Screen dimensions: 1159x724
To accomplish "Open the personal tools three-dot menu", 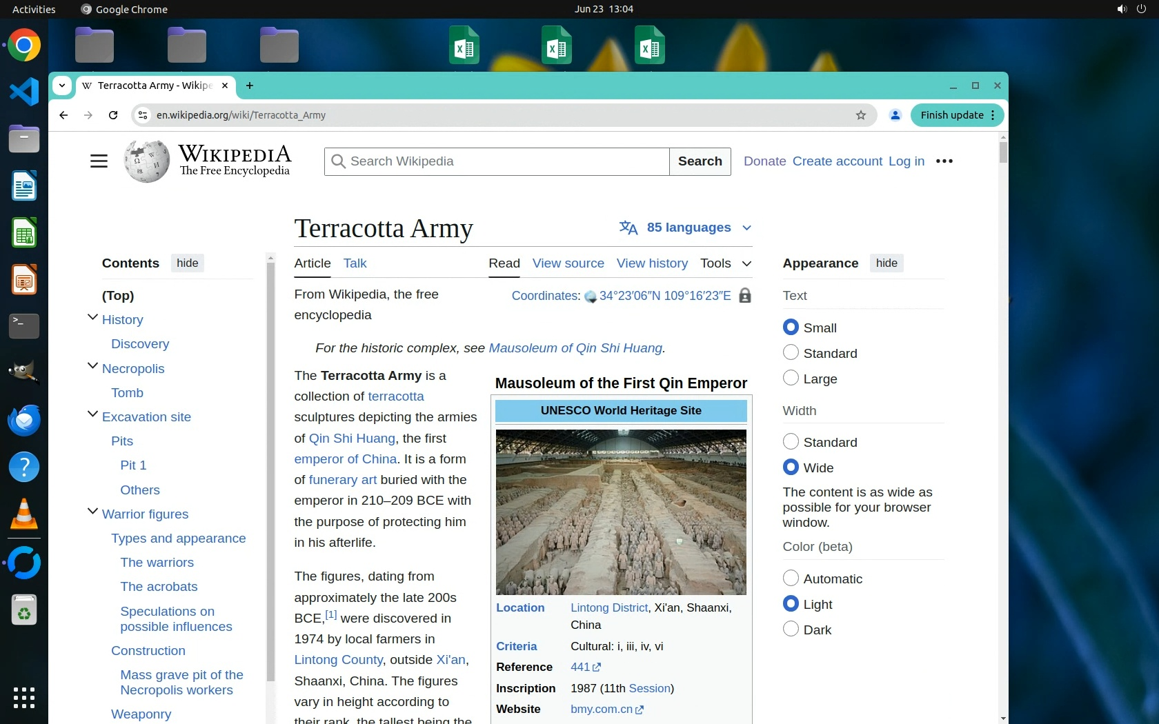I will click(944, 161).
